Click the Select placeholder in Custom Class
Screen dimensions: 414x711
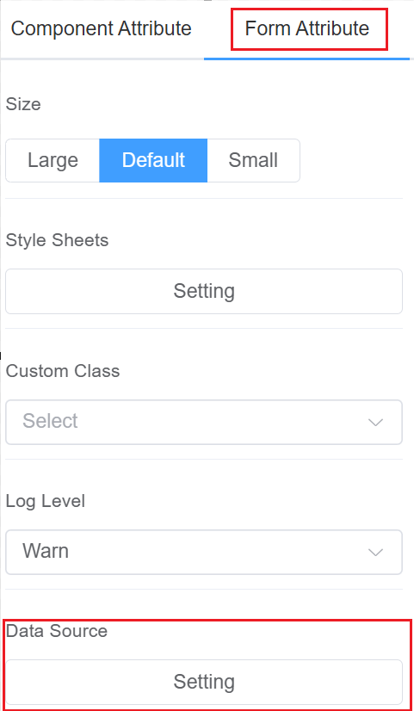click(x=50, y=421)
